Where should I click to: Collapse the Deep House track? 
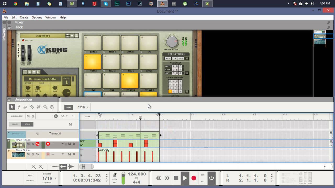(9, 141)
